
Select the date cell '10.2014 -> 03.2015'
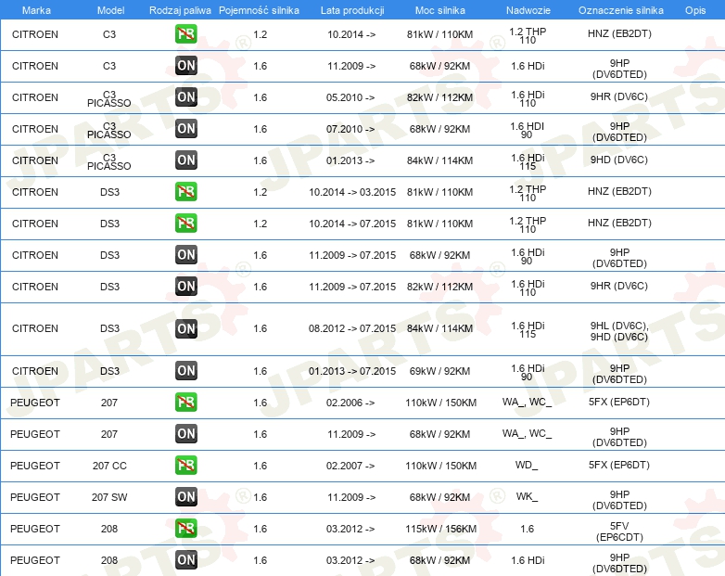352,192
